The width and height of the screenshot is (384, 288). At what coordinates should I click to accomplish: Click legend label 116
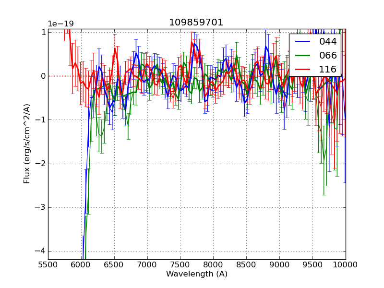coord(328,69)
